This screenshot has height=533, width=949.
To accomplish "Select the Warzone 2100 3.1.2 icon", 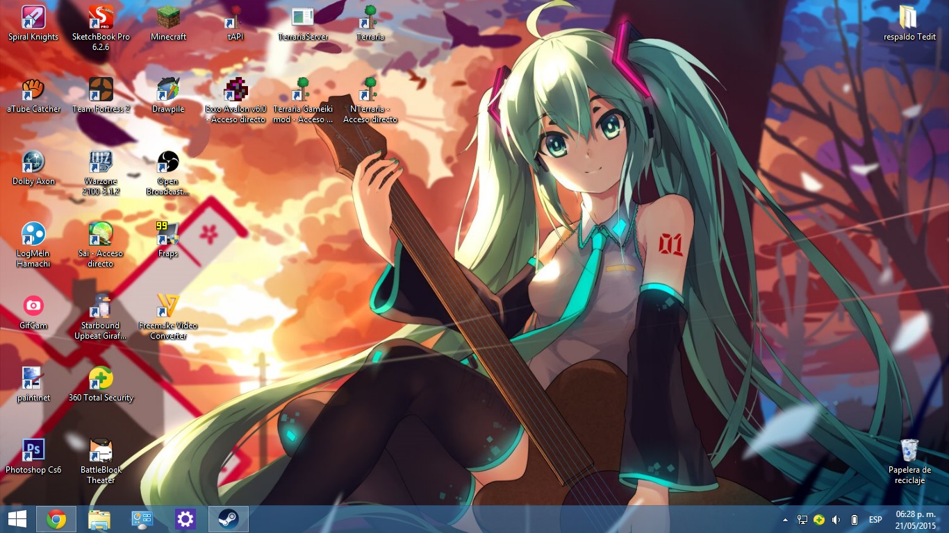I will pos(101,161).
